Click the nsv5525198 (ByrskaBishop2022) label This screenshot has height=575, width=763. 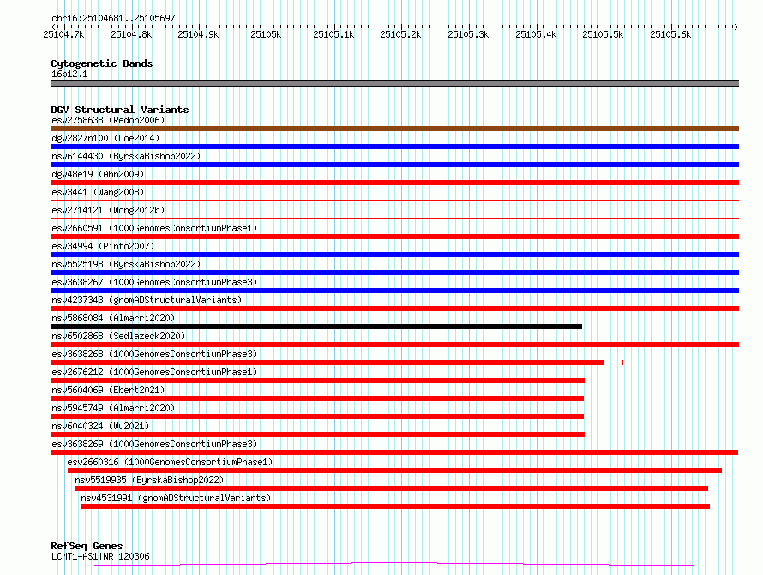coord(126,264)
